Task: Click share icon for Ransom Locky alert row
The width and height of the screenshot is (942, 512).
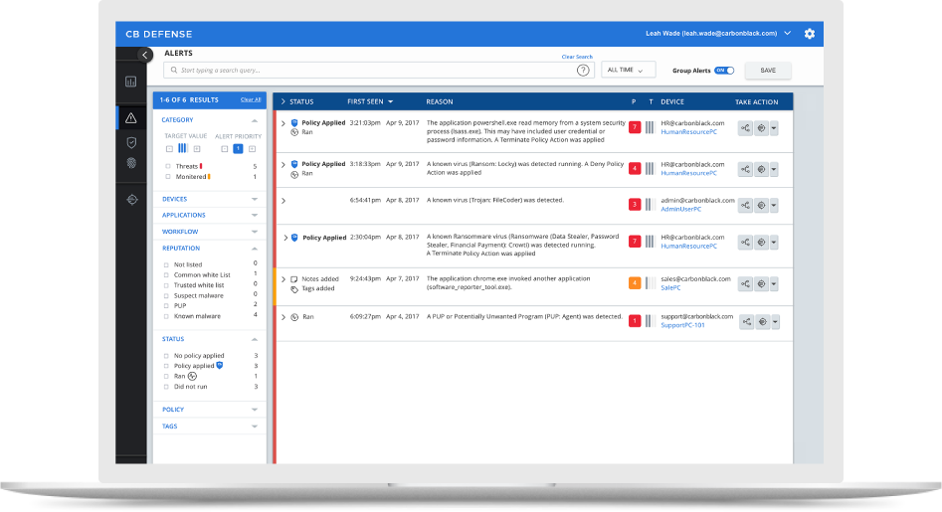Action: coord(745,169)
